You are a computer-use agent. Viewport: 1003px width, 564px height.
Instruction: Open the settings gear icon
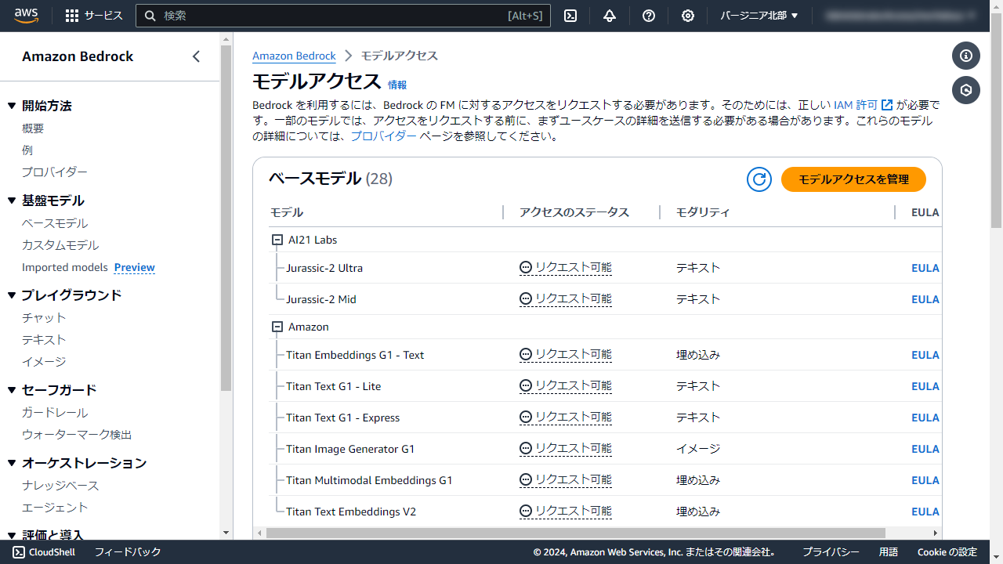tap(688, 16)
